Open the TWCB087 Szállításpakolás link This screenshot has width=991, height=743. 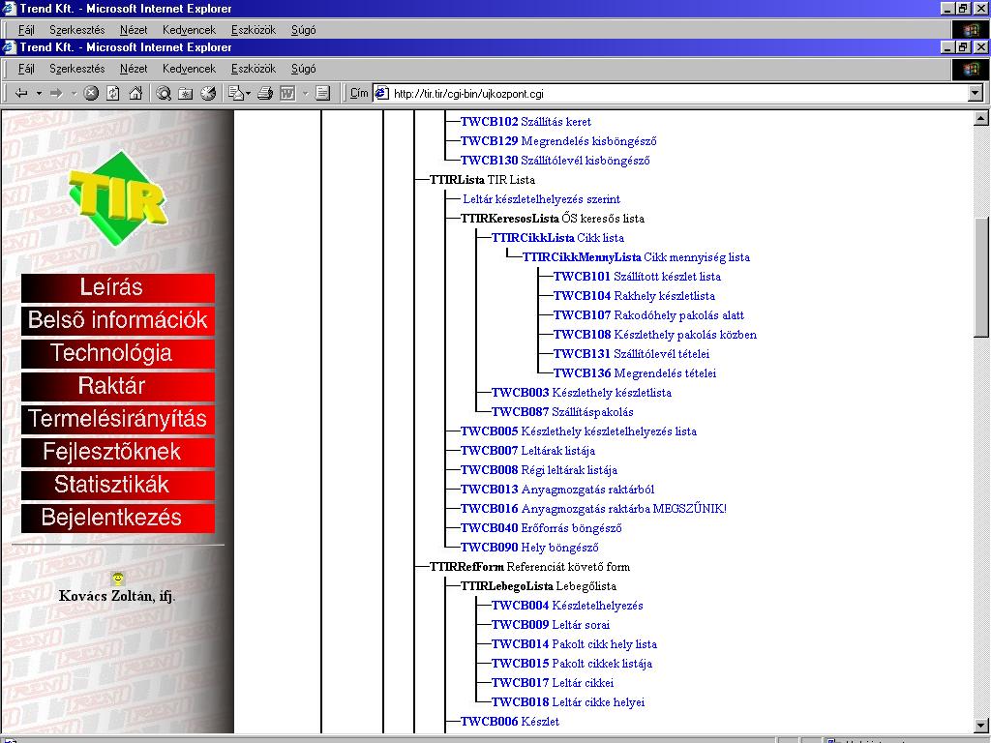[562, 412]
